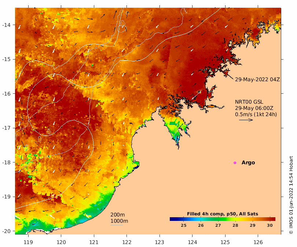297x247 pixels.
Task: Click the colorbar tick label '28'
Action: (235, 225)
